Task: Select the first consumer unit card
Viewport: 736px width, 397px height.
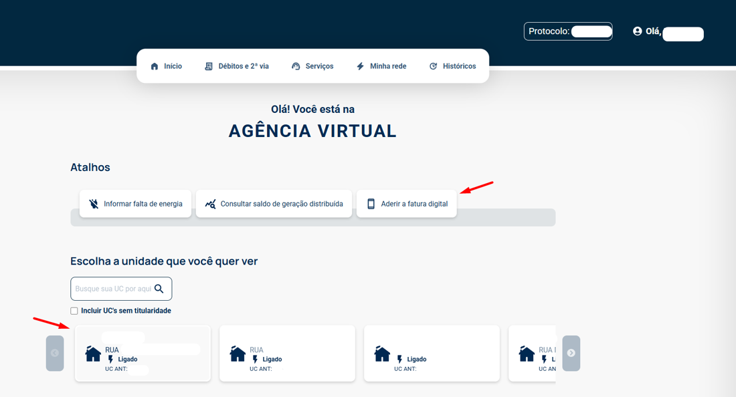Action: pyautogui.click(x=143, y=354)
